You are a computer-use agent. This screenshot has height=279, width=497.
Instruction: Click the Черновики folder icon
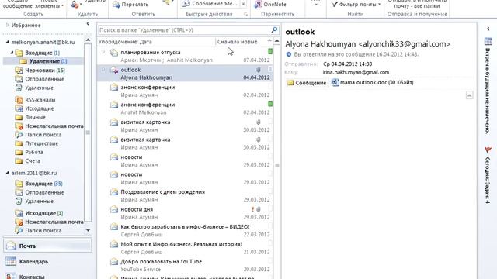[19, 71]
